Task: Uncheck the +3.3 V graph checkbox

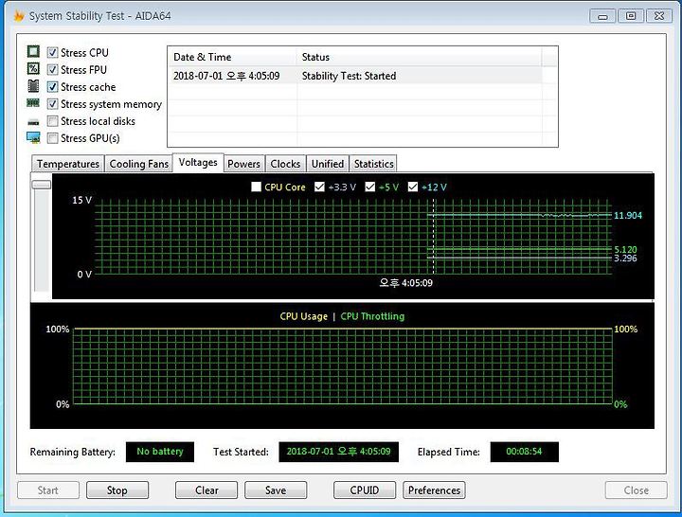Action: tap(319, 187)
